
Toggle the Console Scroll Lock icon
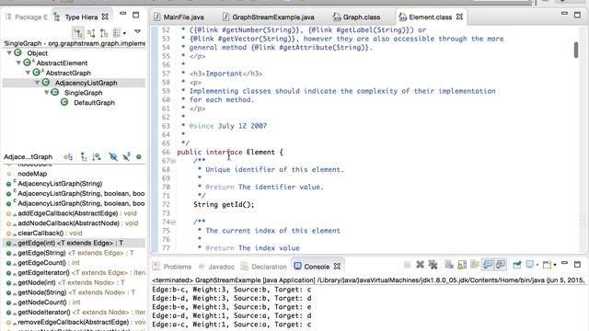click(462, 265)
